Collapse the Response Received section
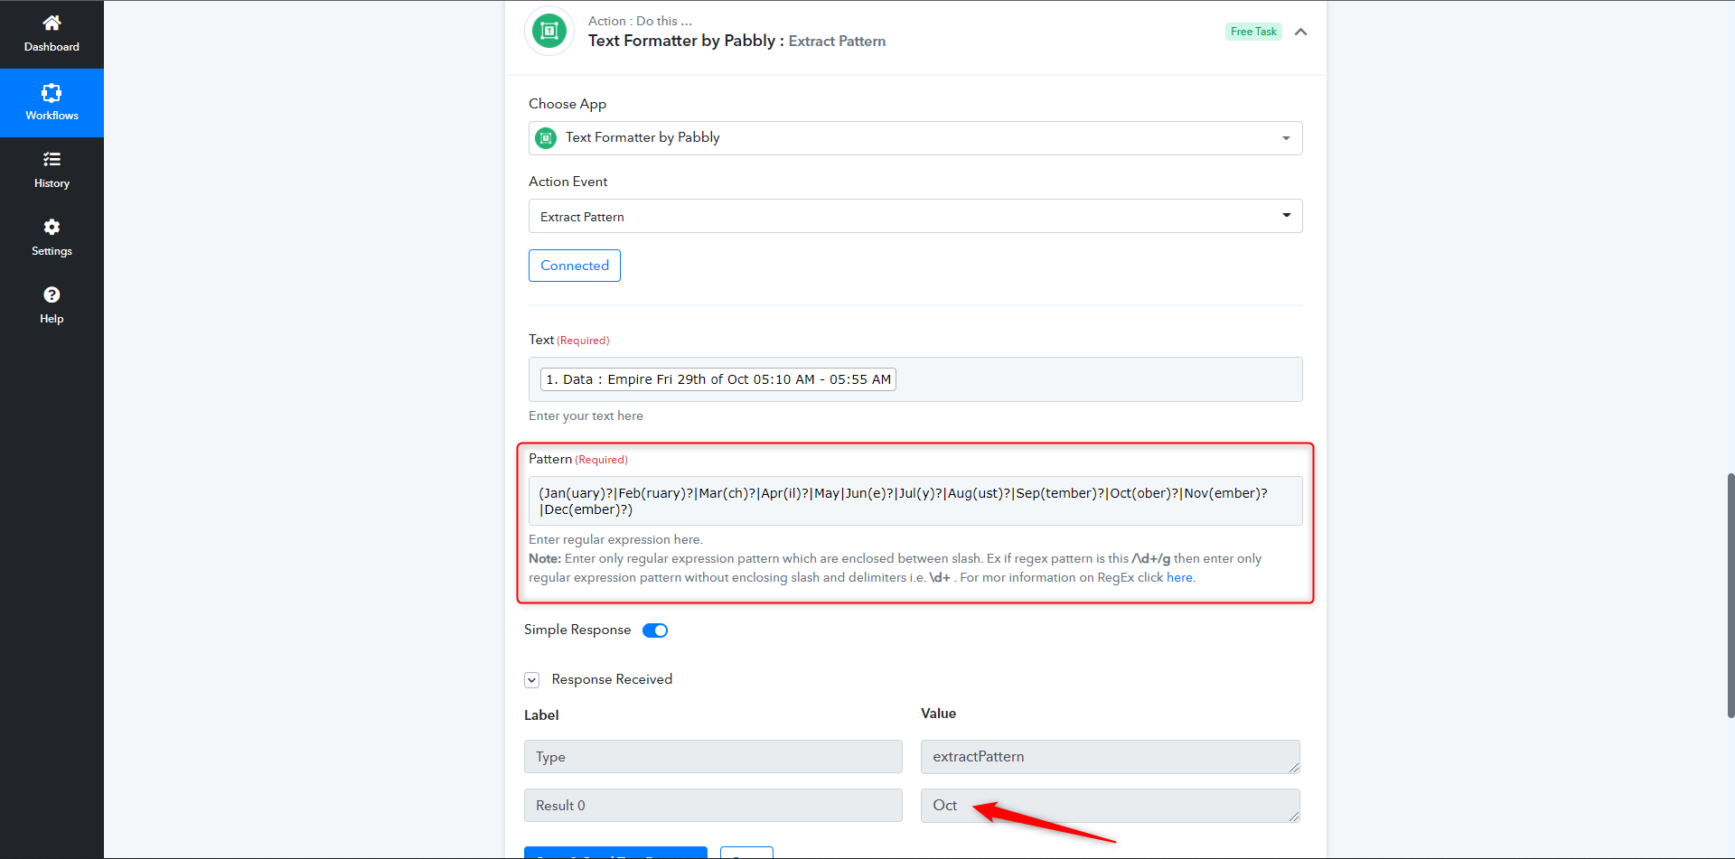The height and width of the screenshot is (859, 1735). pos(532,680)
